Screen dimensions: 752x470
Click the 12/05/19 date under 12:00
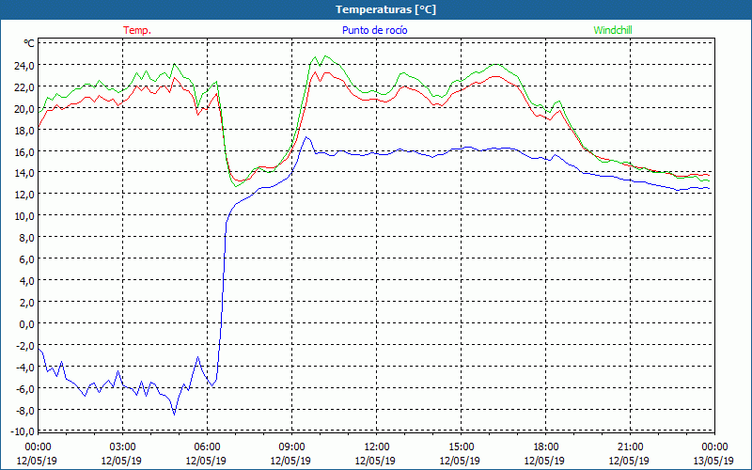pos(375,461)
